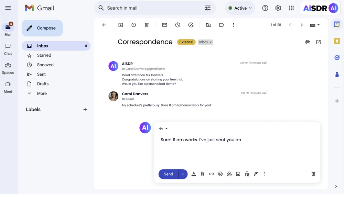Click the Compose button
The width and height of the screenshot is (344, 197).
point(42,28)
